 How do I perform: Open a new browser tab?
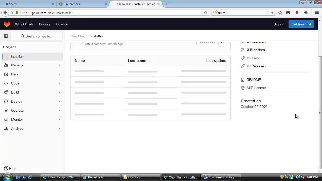click(x=167, y=4)
